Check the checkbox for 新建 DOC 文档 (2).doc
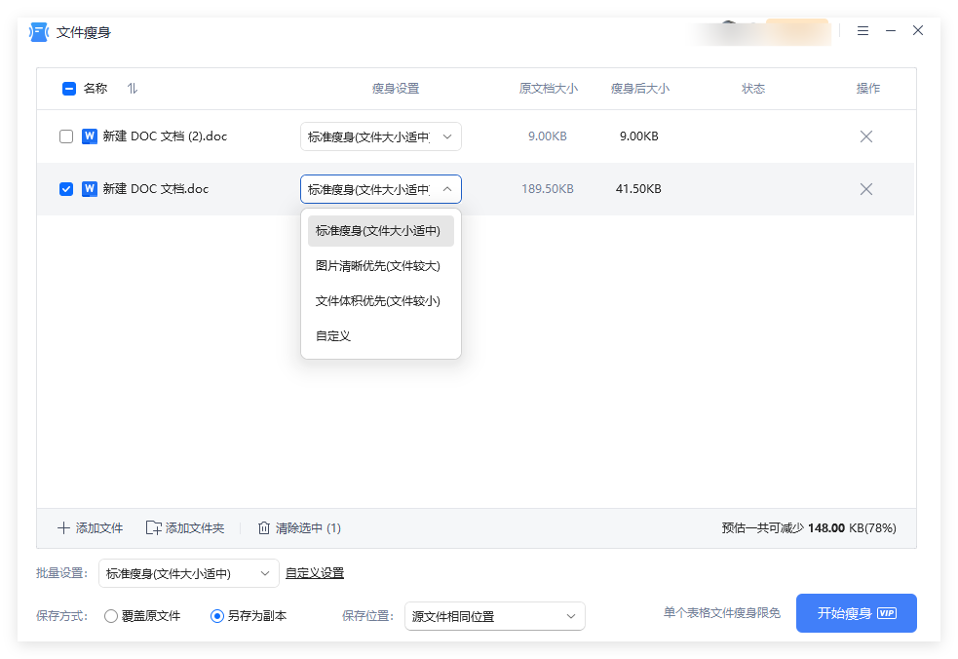The height and width of the screenshot is (659, 958). (x=66, y=136)
